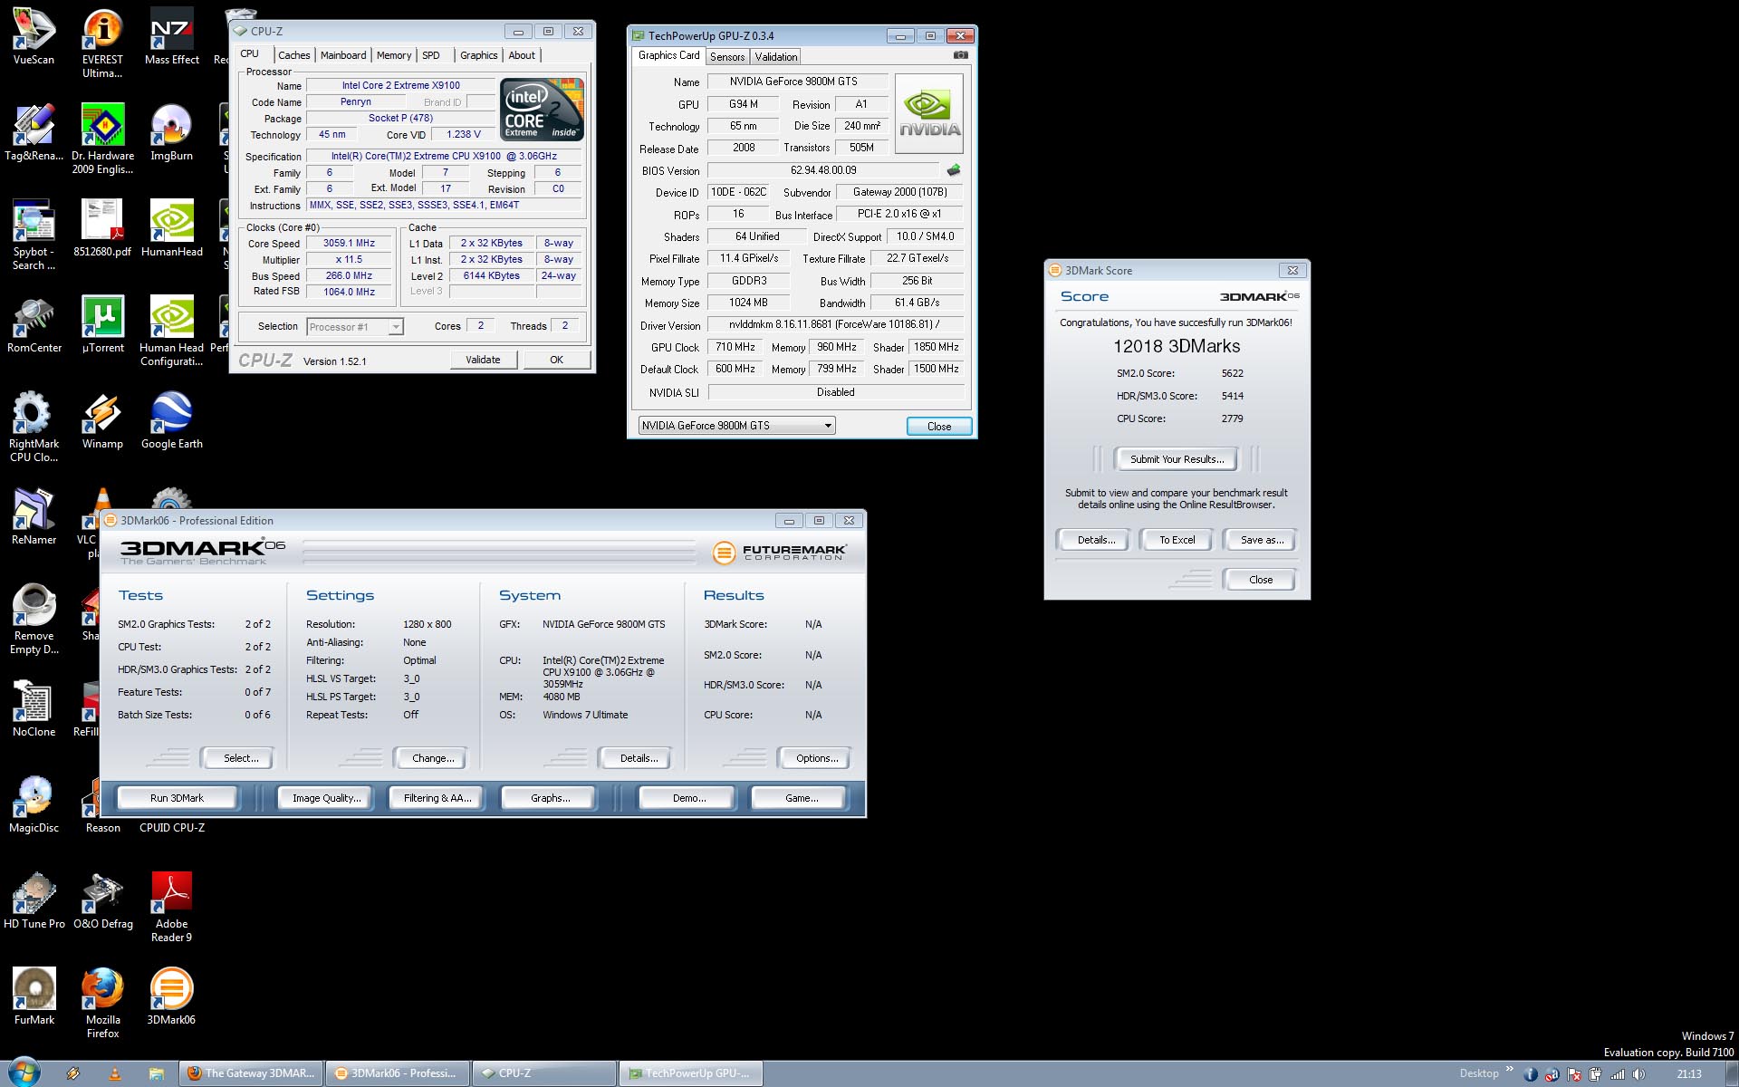This screenshot has width=1739, height=1087.
Task: Open Human Head Configuration desktop icon
Action: pyautogui.click(x=171, y=331)
